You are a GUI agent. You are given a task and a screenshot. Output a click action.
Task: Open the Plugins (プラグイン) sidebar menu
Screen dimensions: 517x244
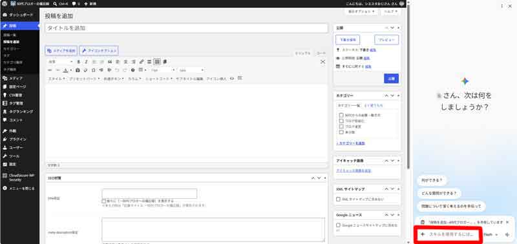20,139
